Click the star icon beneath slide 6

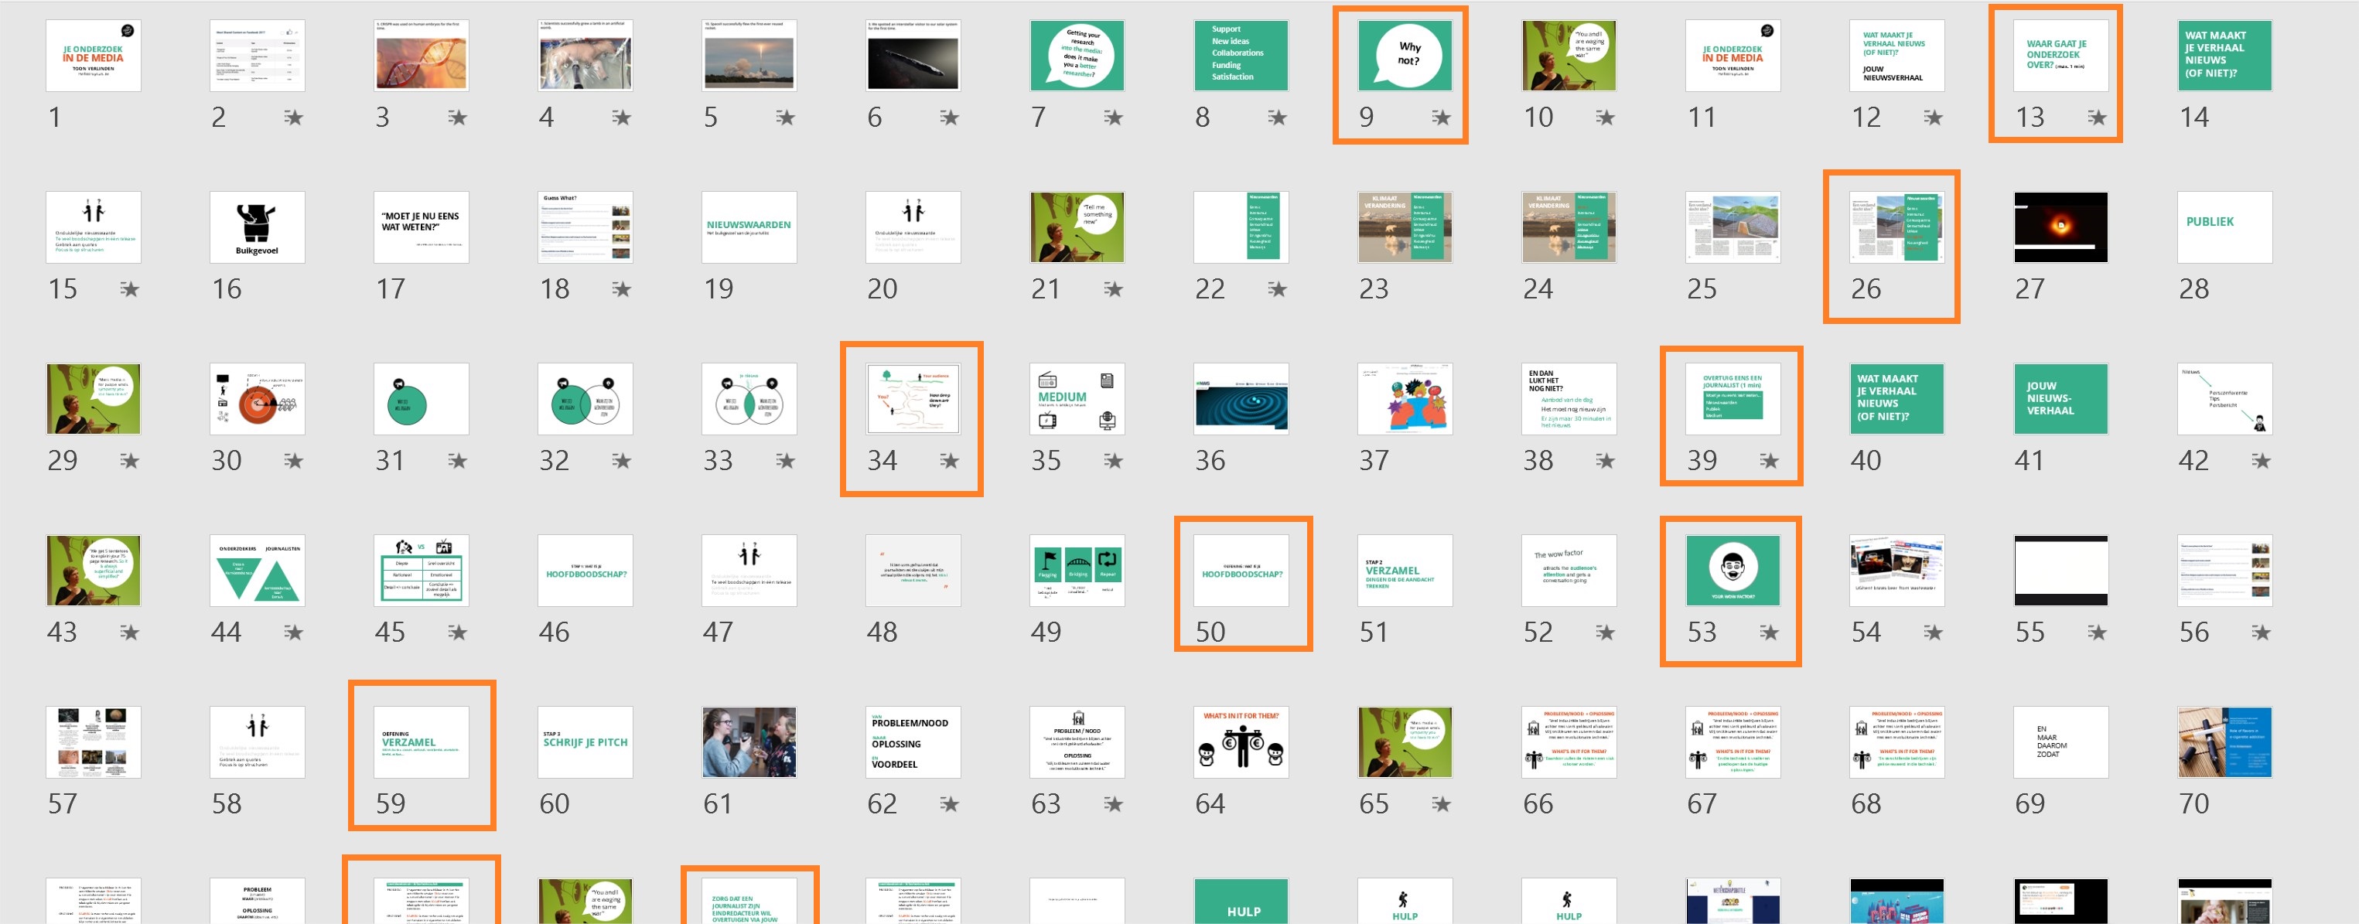949,118
